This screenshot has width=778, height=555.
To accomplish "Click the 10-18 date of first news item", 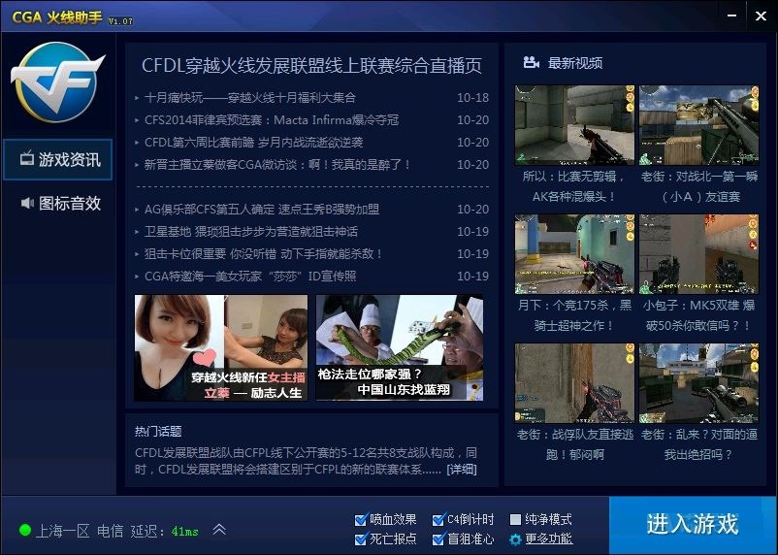I will 472,97.
